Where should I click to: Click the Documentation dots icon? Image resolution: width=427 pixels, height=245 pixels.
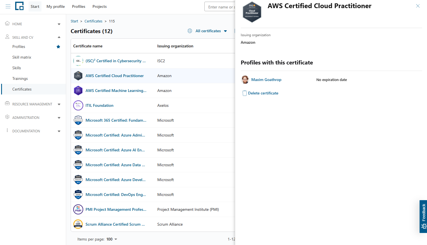pos(7,130)
